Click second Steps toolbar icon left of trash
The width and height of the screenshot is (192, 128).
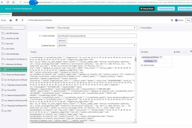point(17,20)
